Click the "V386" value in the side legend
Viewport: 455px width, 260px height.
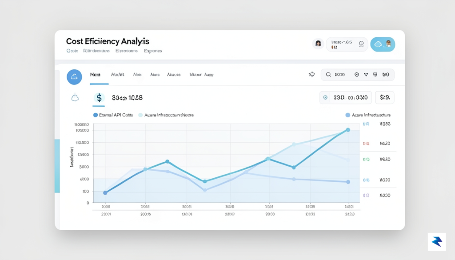385,124
